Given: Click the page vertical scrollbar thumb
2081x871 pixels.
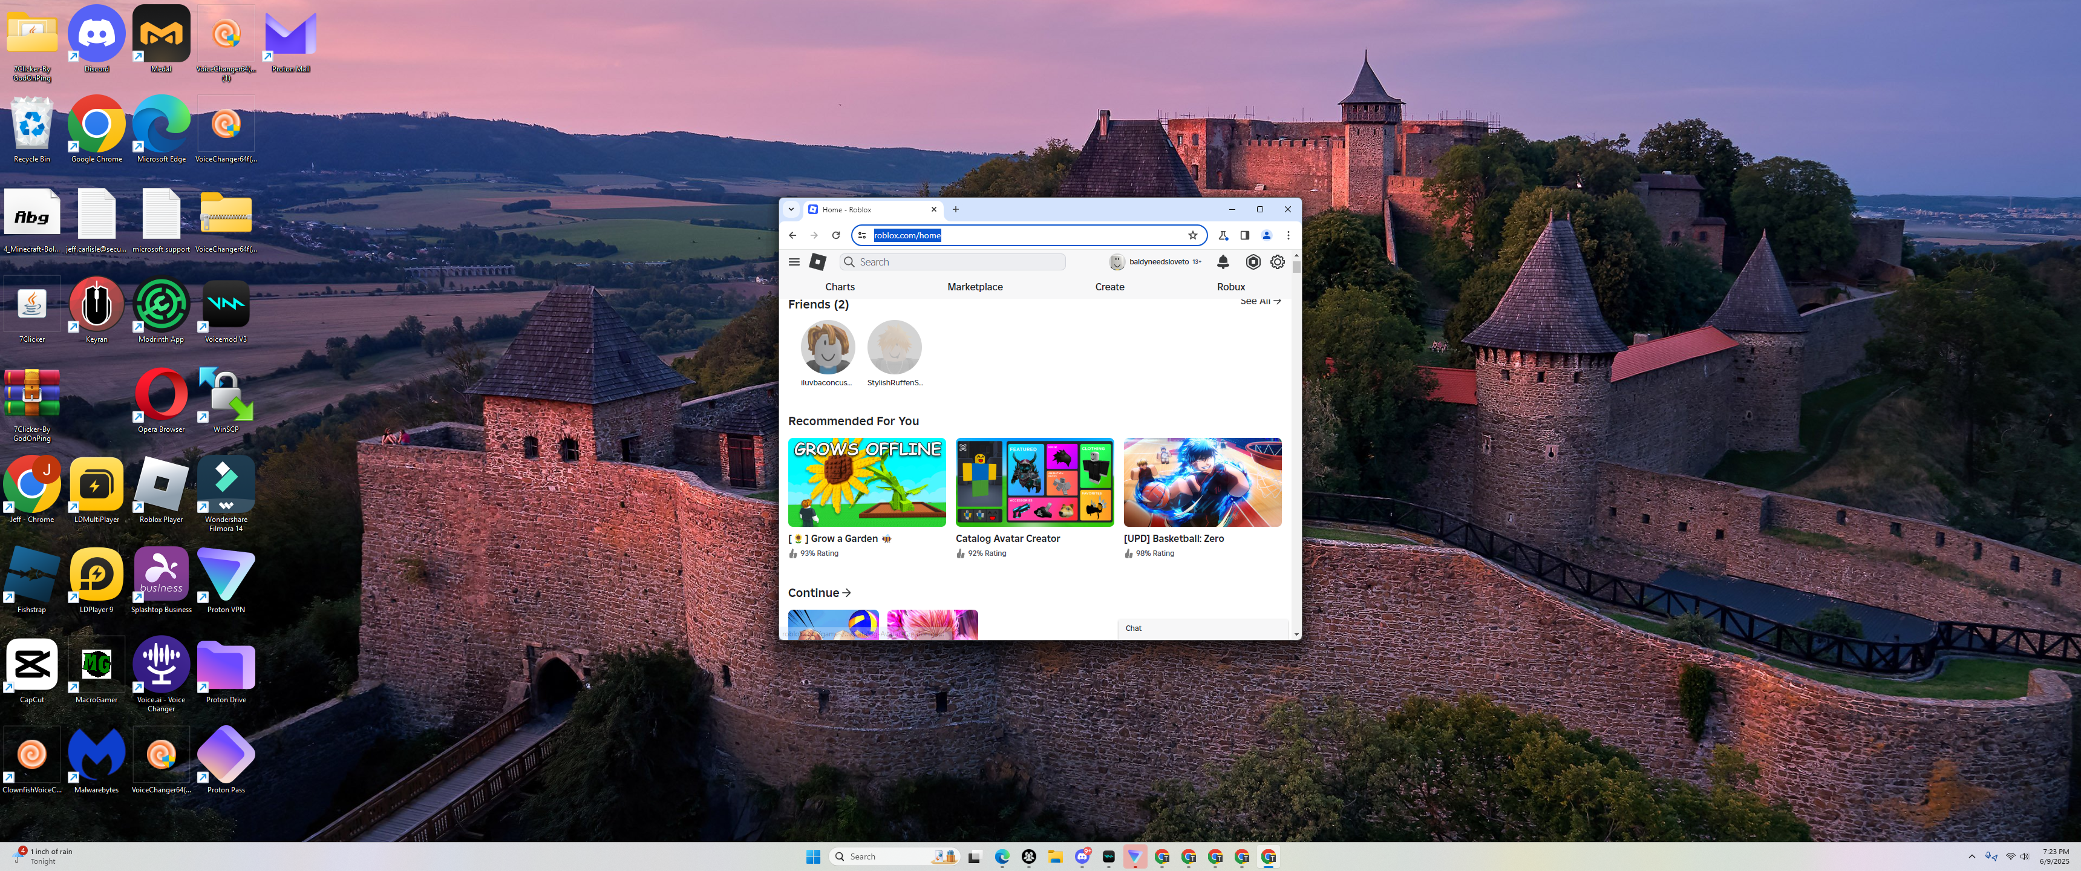Looking at the screenshot, I should [1296, 267].
